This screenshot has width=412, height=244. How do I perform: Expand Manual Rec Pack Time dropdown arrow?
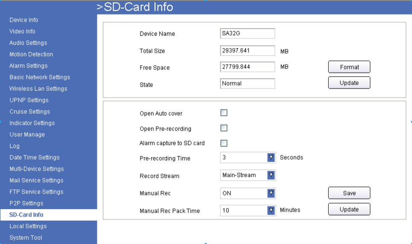271,210
